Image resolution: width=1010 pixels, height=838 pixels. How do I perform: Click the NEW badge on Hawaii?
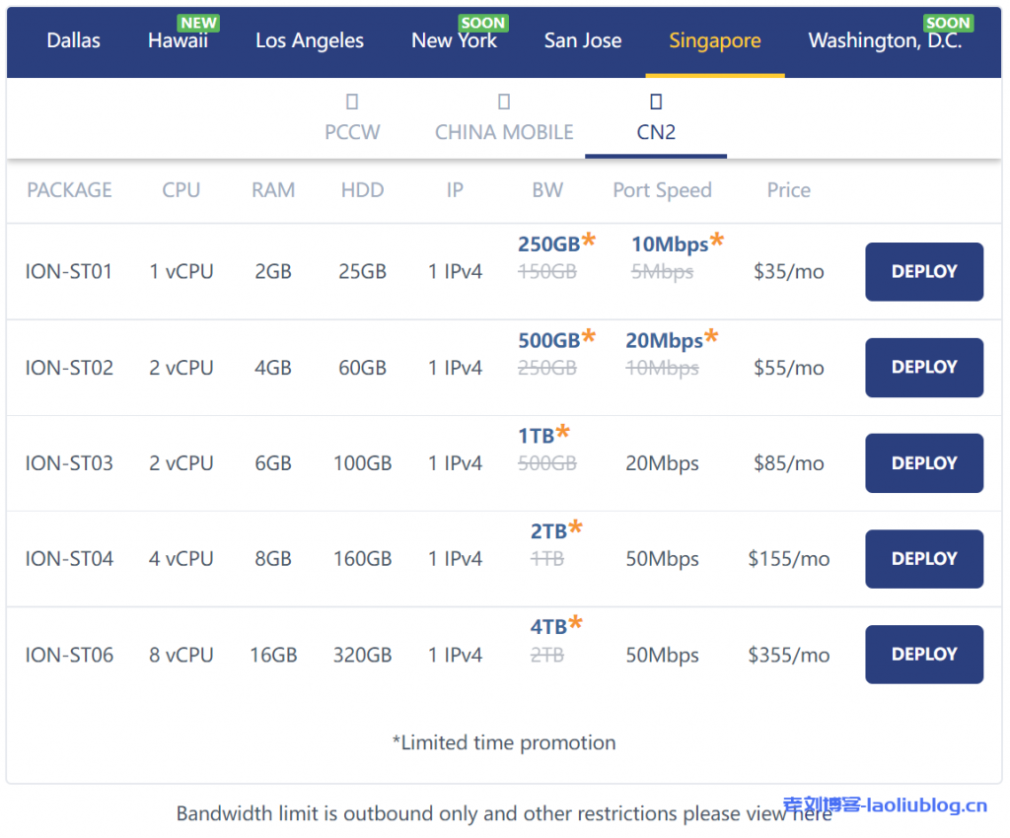pos(198,23)
